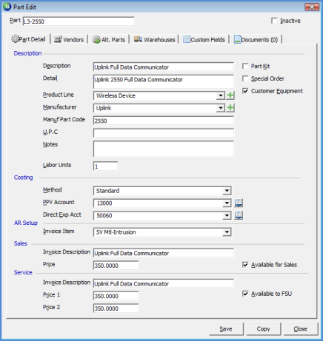Uncheck Customer Equipment
The height and width of the screenshot is (341, 323).
click(245, 91)
